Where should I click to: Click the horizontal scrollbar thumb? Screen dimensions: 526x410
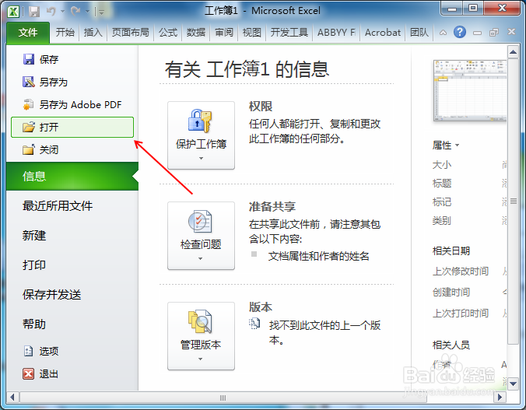point(223,398)
